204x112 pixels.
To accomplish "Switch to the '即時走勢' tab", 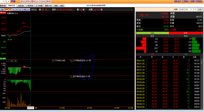I will click(12, 6).
